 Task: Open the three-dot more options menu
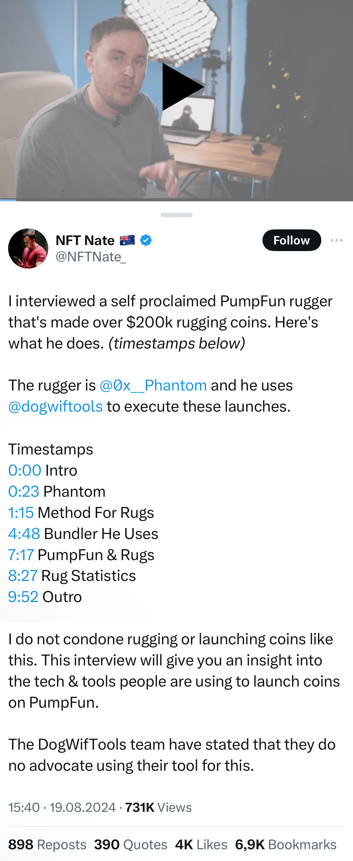336,240
